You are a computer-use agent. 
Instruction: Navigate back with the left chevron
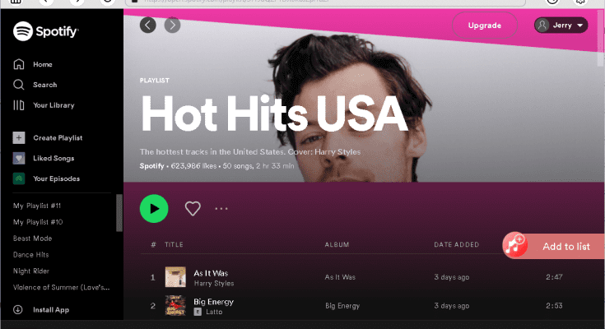(x=148, y=25)
